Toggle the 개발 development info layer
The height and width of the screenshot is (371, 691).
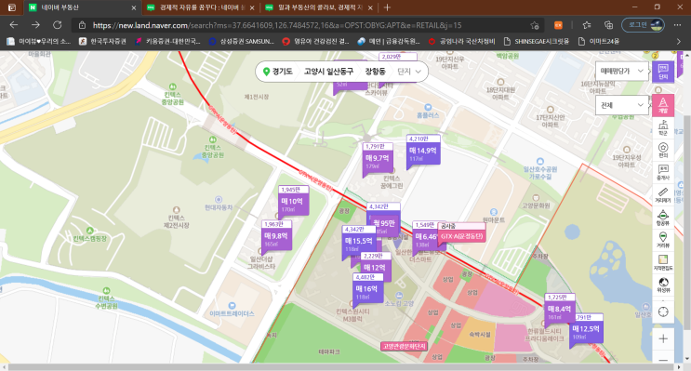click(x=663, y=105)
